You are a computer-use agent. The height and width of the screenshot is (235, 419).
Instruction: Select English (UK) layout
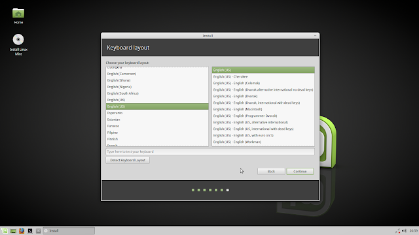pyautogui.click(x=157, y=100)
